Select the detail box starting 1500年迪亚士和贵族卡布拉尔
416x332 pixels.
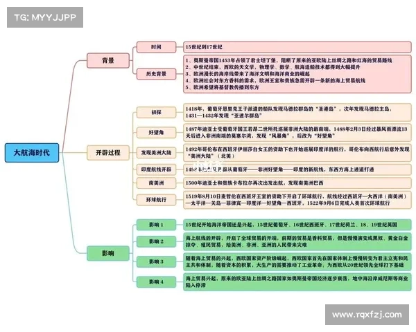pos(297,183)
